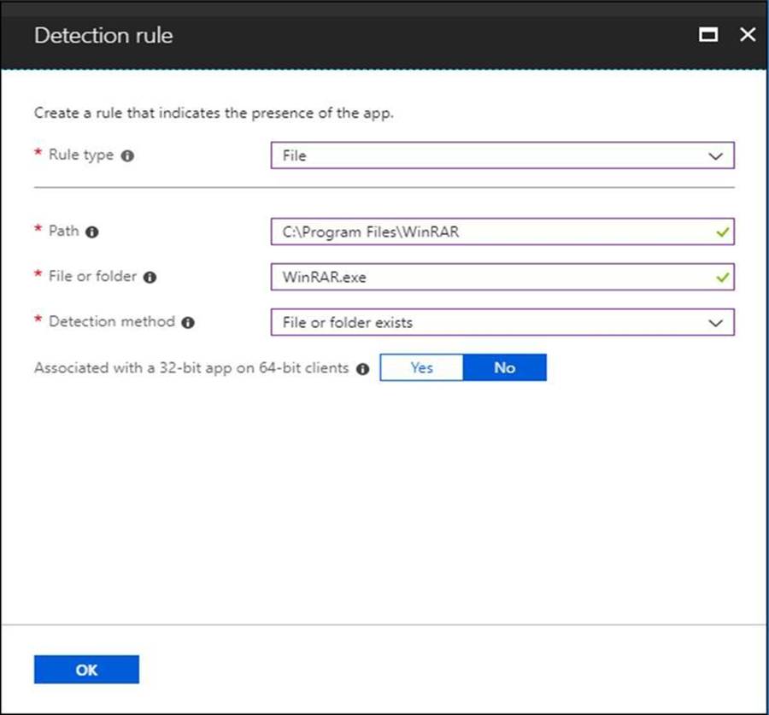
Task: Click the 'Create a rule that indicates' description text
Action: point(214,113)
